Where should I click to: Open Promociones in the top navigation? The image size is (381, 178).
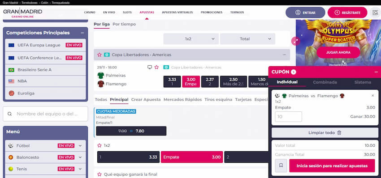[x=212, y=13]
